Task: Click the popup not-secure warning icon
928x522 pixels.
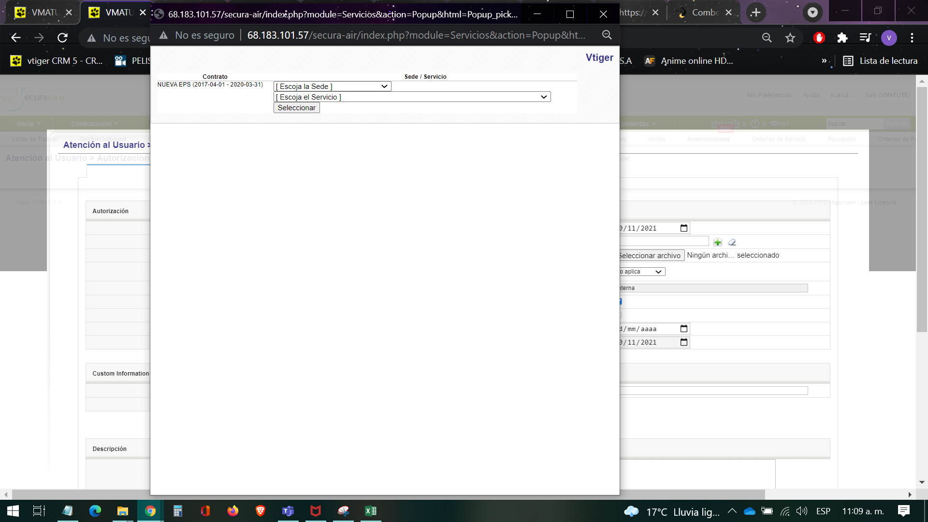Action: pos(163,35)
